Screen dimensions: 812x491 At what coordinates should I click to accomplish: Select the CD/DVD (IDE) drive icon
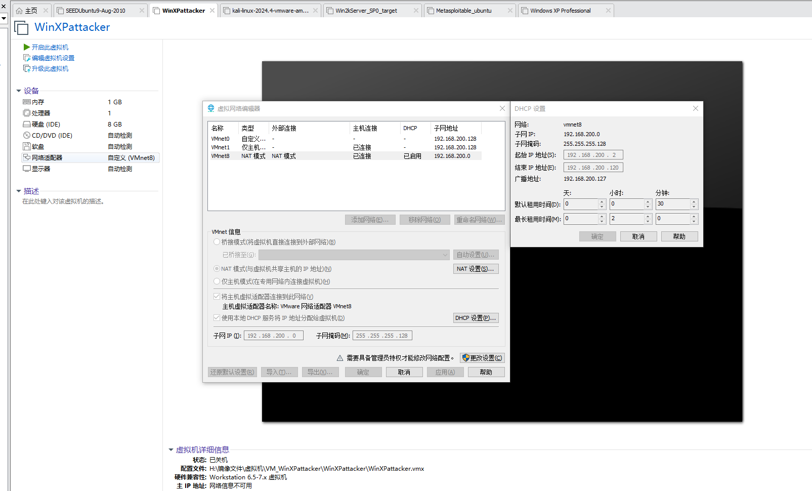pos(27,135)
